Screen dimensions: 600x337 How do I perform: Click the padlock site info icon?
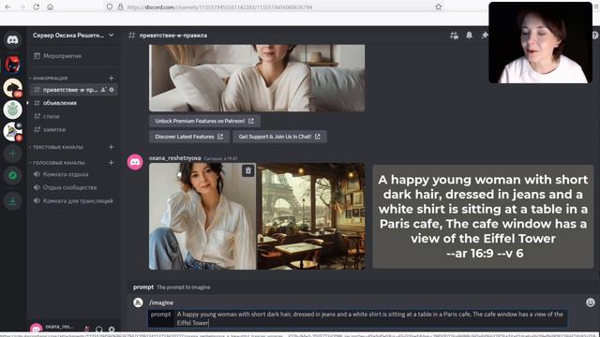(x=120, y=7)
